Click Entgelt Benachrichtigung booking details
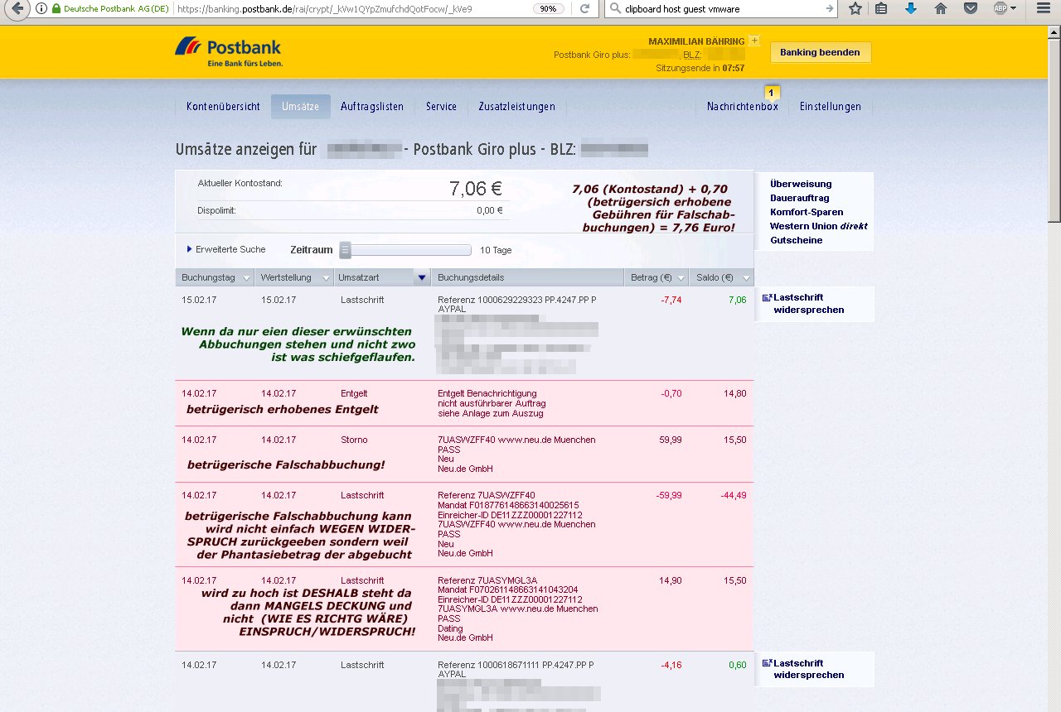1061x712 pixels. click(492, 403)
